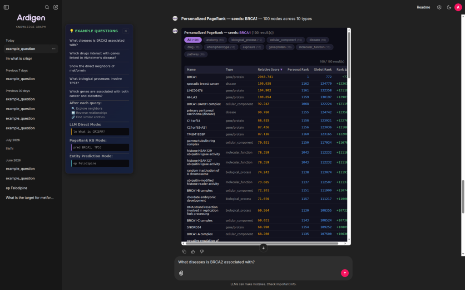
Task: Give thumbs down to response
Action: pos(202,251)
